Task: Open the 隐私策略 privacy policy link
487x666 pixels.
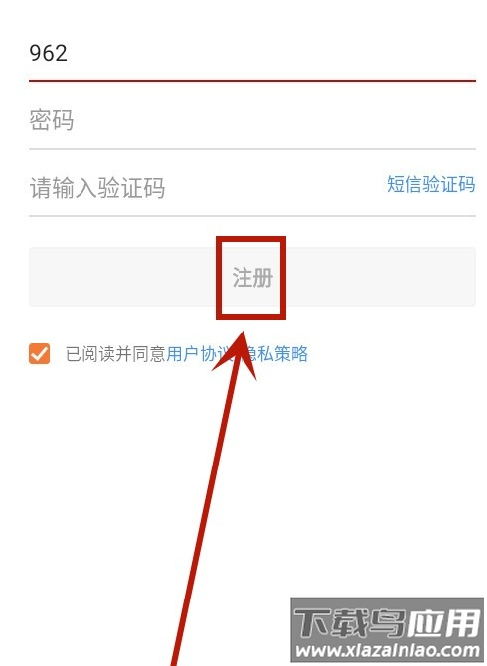Action: point(276,353)
